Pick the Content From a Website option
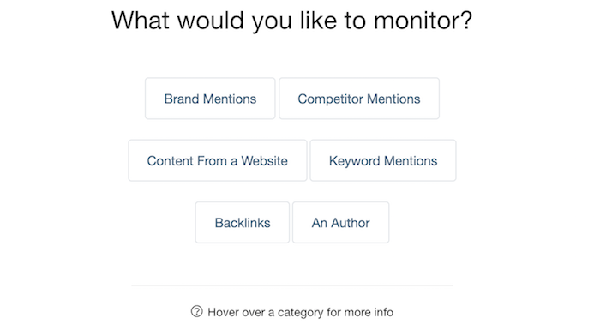Viewport: 600px width, 330px height. click(218, 160)
